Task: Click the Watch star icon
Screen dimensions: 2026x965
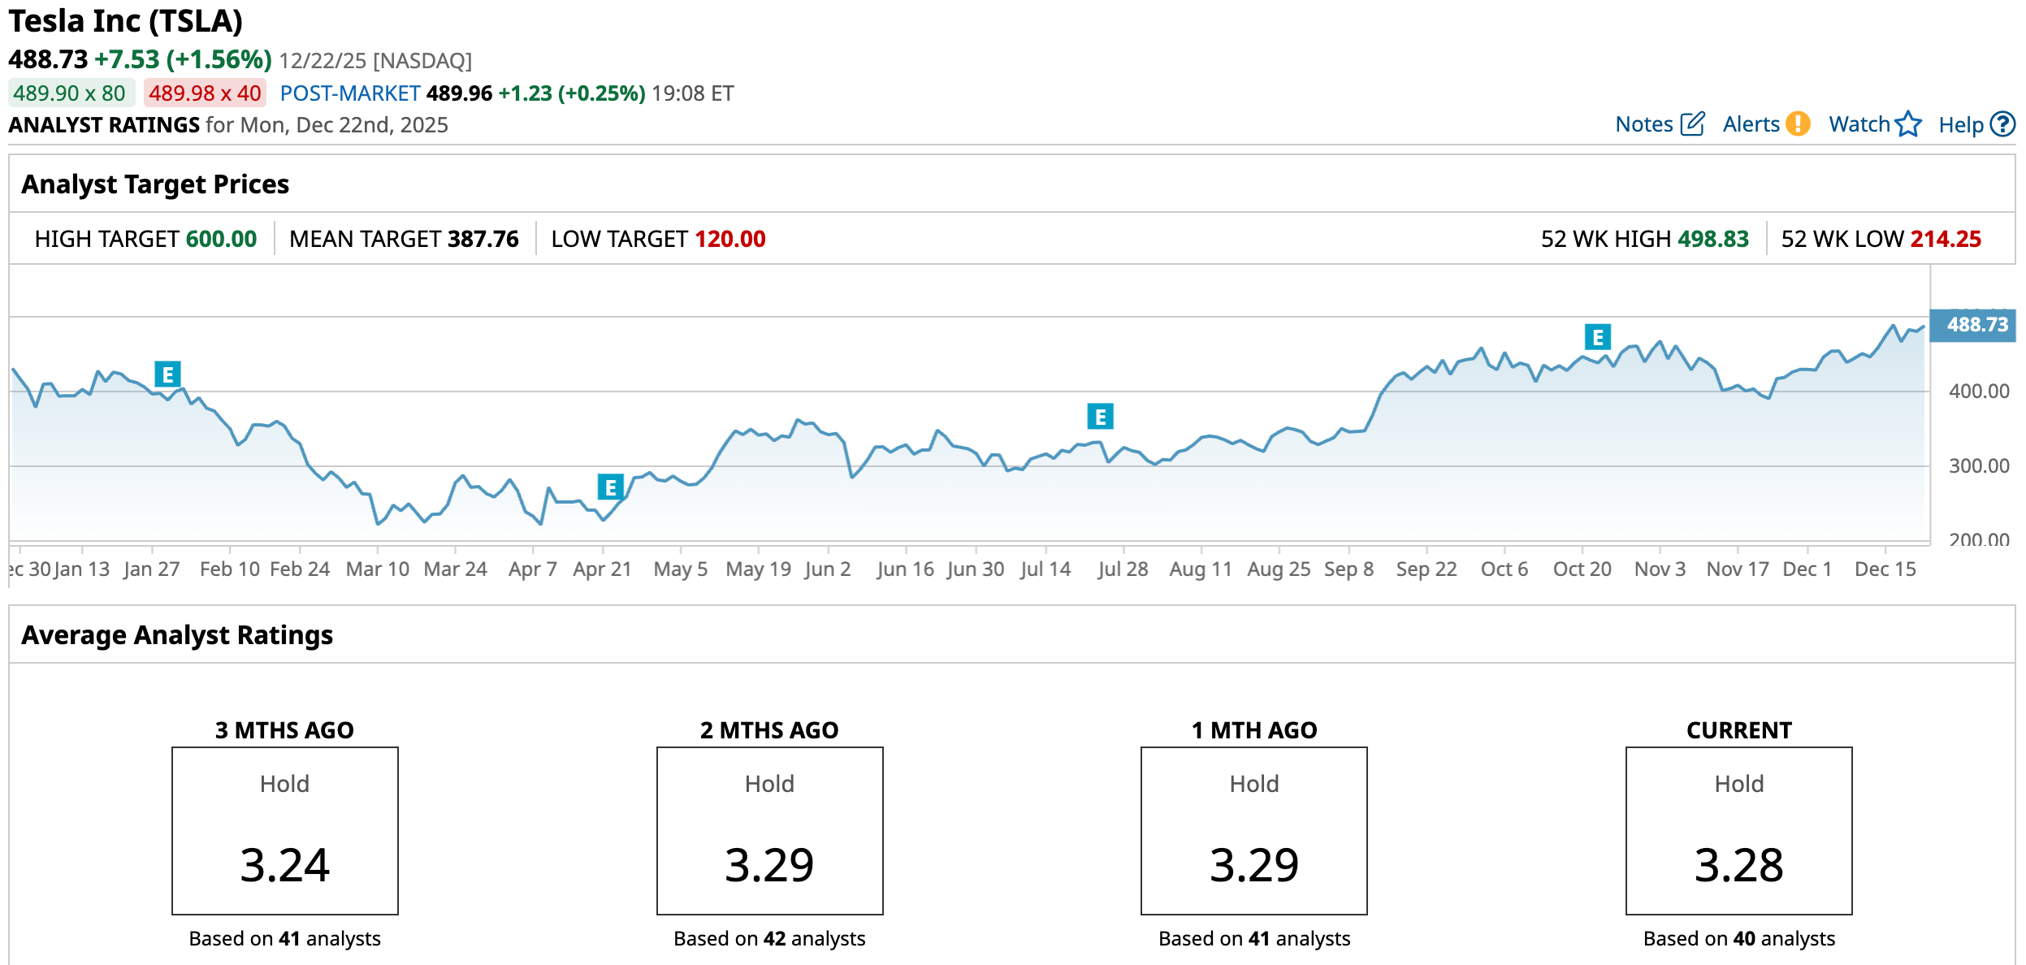Action: coord(1908,124)
